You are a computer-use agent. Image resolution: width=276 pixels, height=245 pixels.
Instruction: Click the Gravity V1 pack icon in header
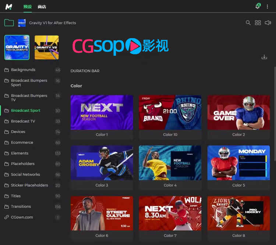click(x=22, y=23)
